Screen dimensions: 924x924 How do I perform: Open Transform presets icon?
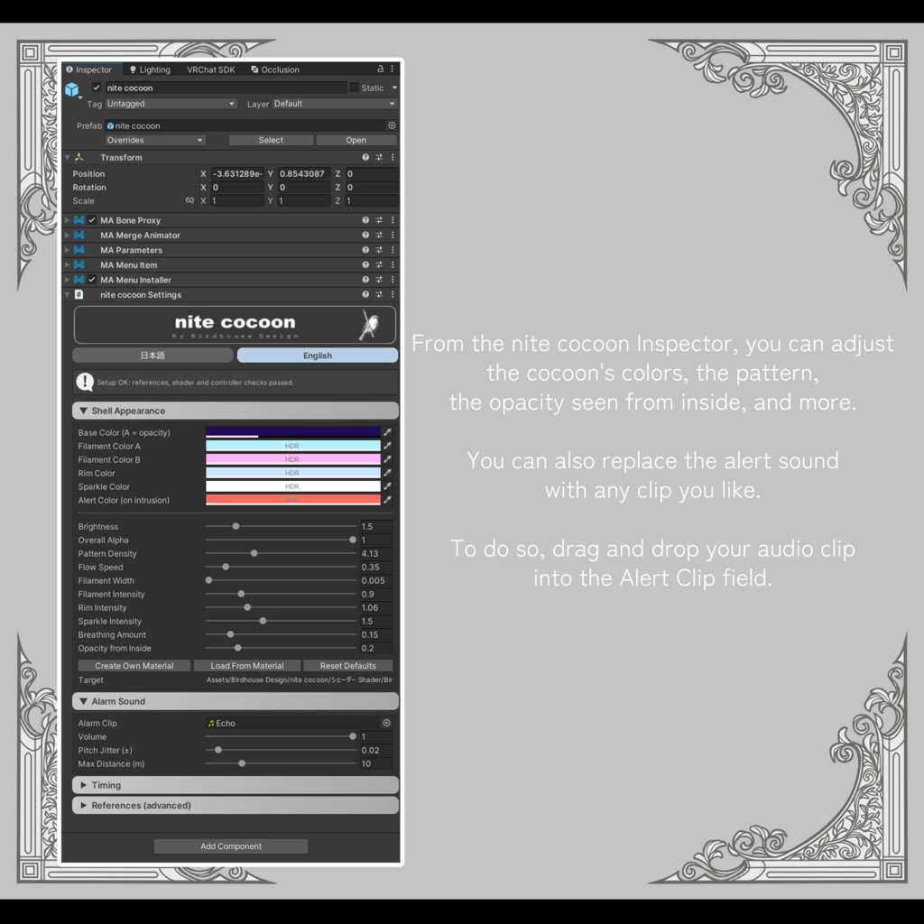[x=379, y=157]
